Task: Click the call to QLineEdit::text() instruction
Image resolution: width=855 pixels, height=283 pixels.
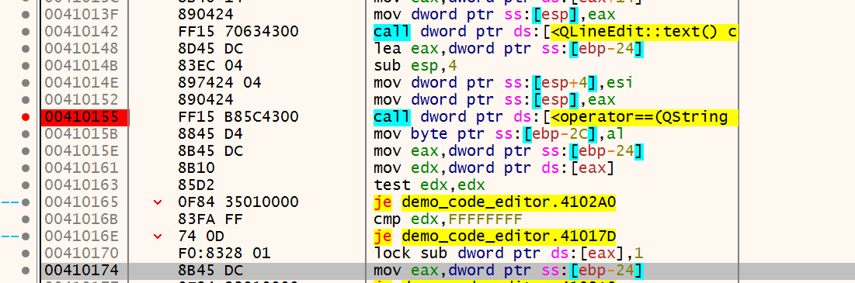Action: (556, 32)
